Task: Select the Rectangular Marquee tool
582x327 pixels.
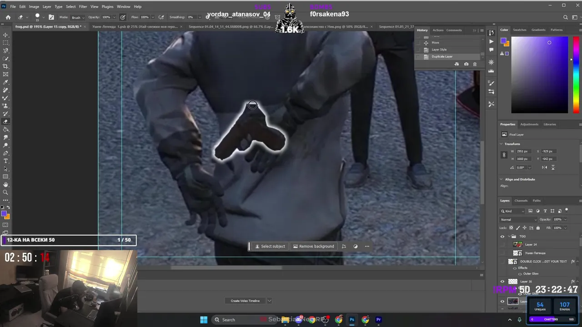Action: point(5,43)
